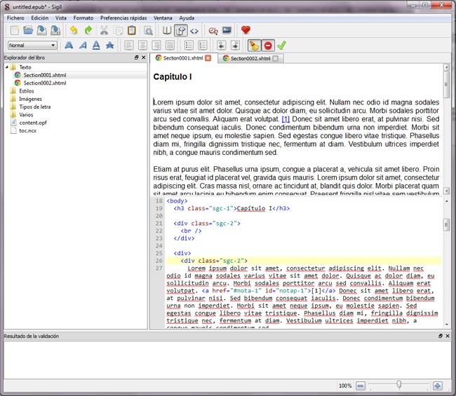456x396 pixels.
Task: Cut selection with the scissors icon
Action: pos(104,30)
